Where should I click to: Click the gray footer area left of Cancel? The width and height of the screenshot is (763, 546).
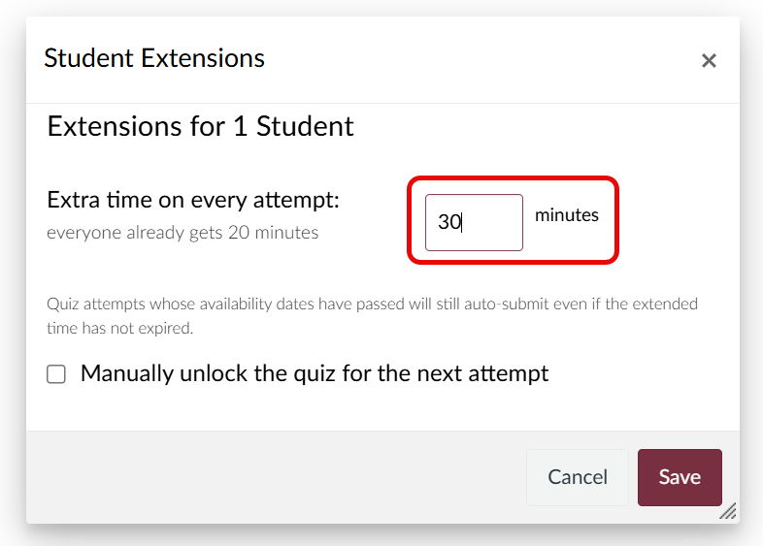[x=272, y=477]
